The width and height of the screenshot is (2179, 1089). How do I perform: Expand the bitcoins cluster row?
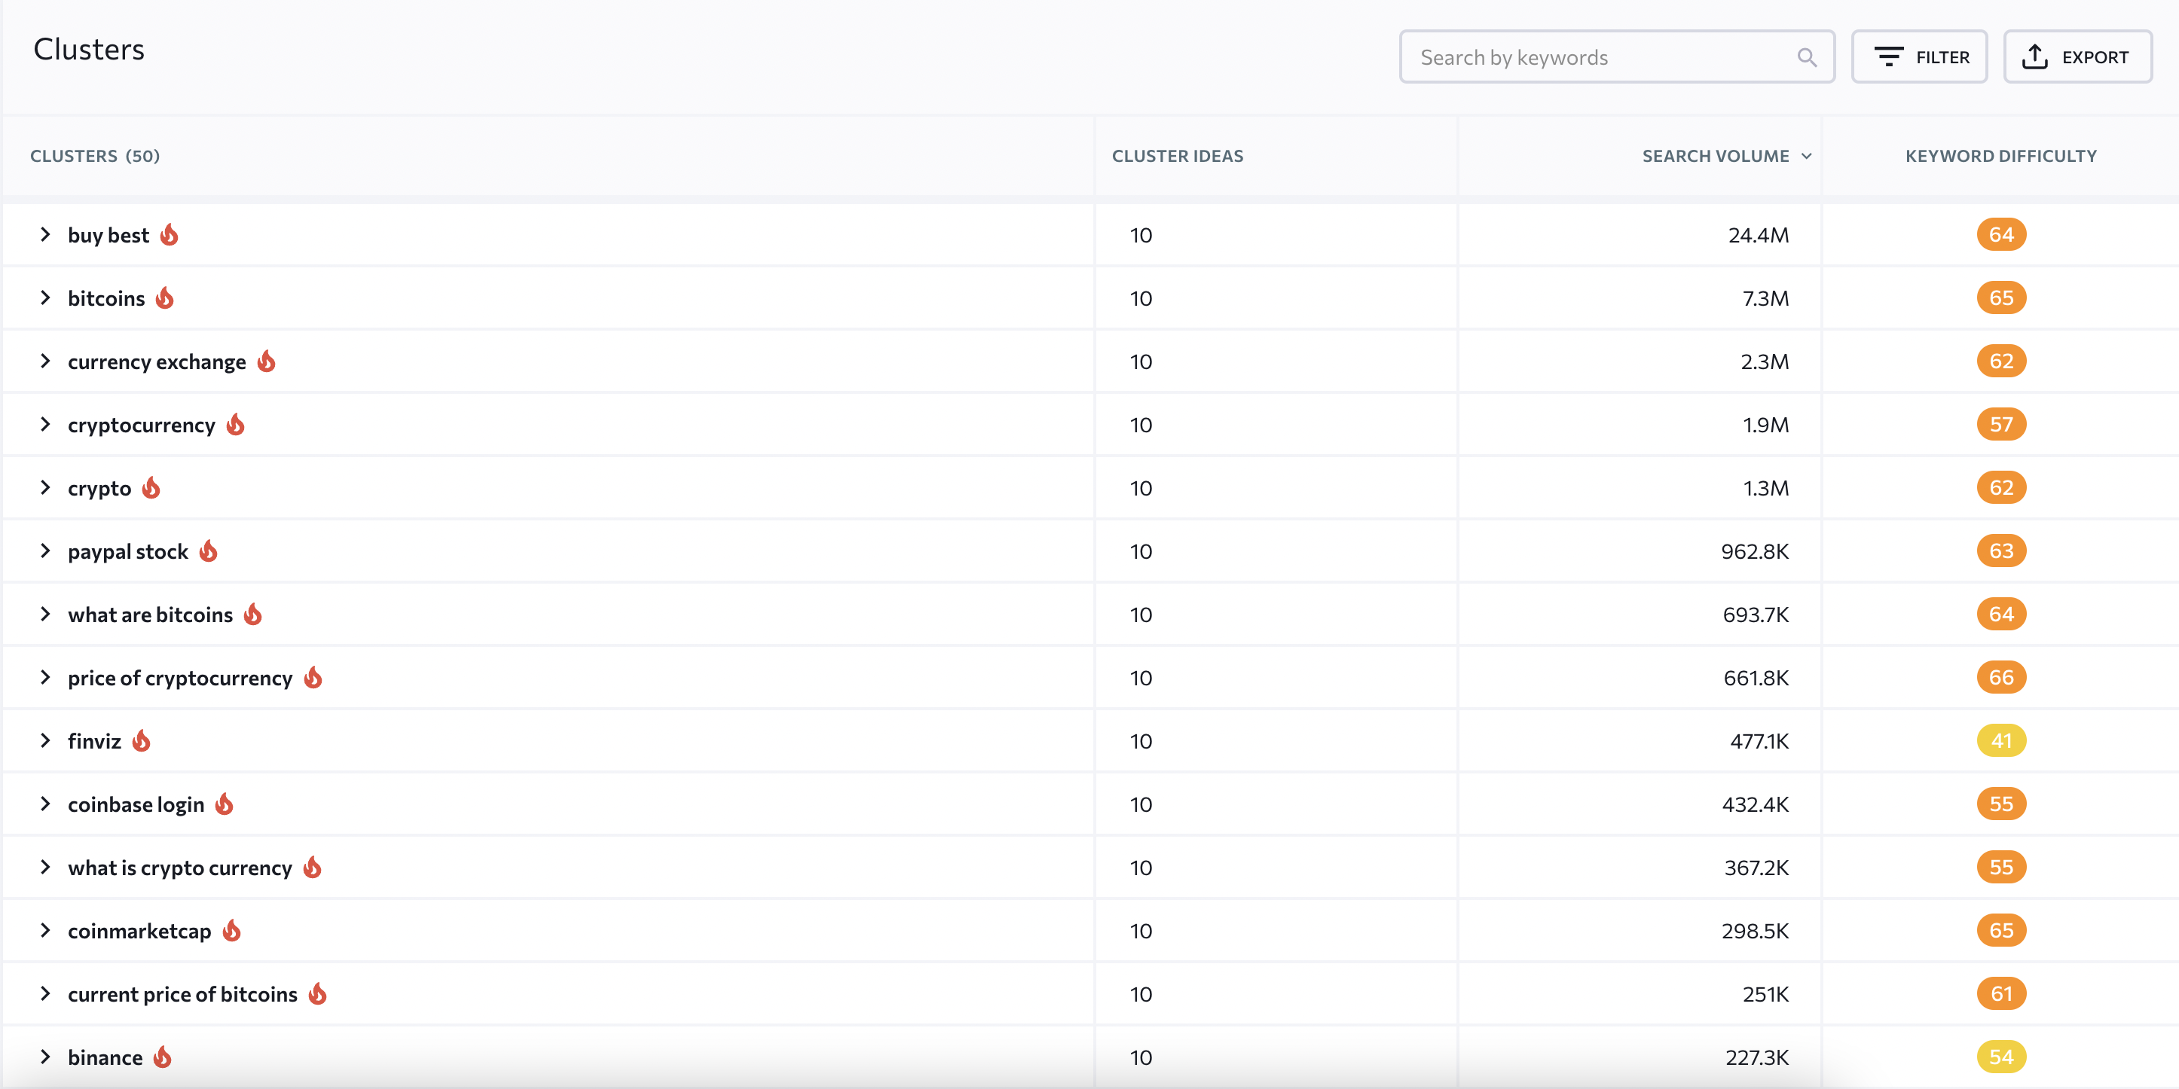click(x=46, y=297)
